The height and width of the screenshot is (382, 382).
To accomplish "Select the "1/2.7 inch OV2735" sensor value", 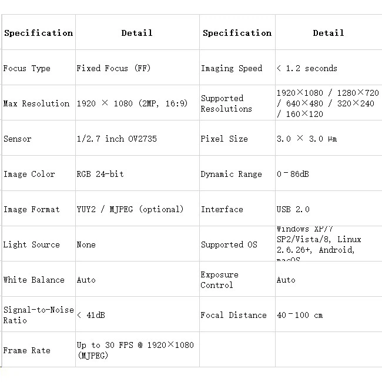I will [x=116, y=139].
